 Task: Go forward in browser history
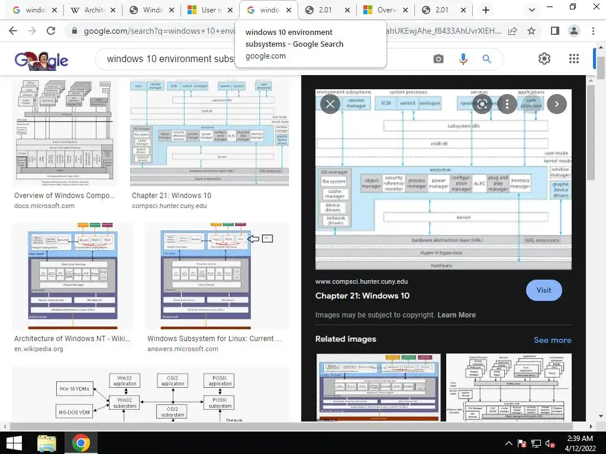coord(32,31)
